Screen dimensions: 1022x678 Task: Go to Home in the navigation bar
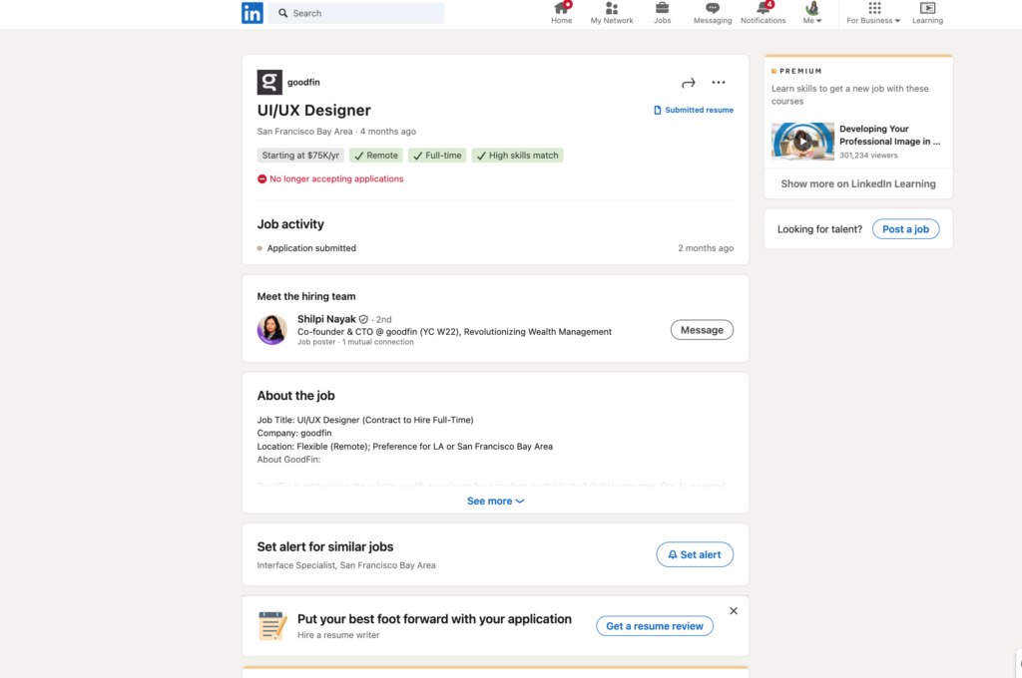[x=561, y=13]
